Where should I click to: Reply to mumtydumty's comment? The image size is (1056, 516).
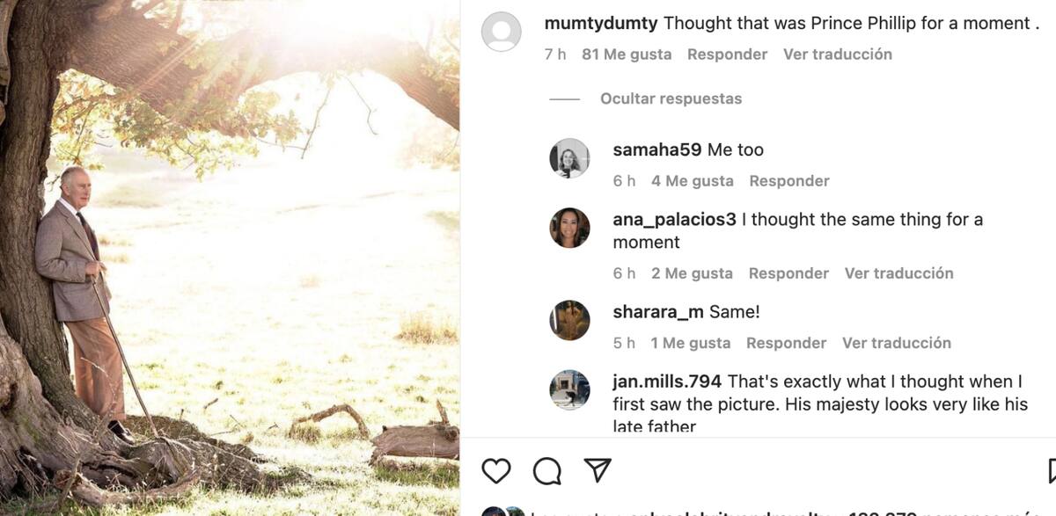(x=727, y=55)
